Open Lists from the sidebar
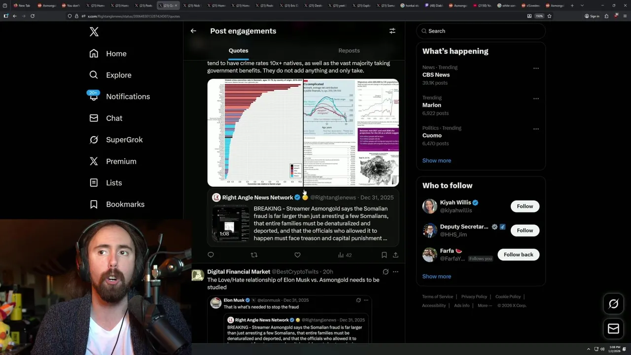Screen dimensions: 631x355 (x=105, y=183)
